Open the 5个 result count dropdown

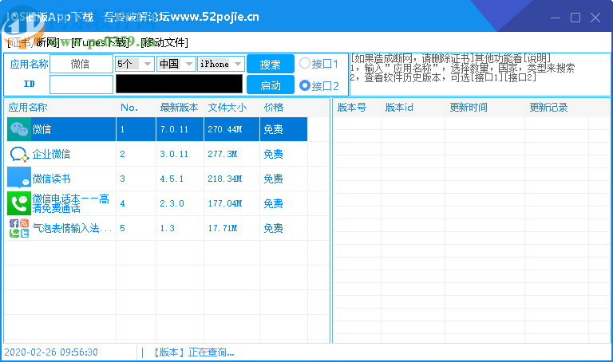pos(134,64)
